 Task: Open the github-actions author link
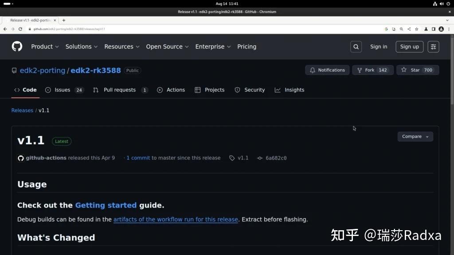[46, 158]
